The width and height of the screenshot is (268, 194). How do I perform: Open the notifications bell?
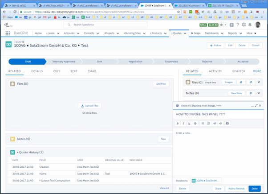[x=250, y=25]
